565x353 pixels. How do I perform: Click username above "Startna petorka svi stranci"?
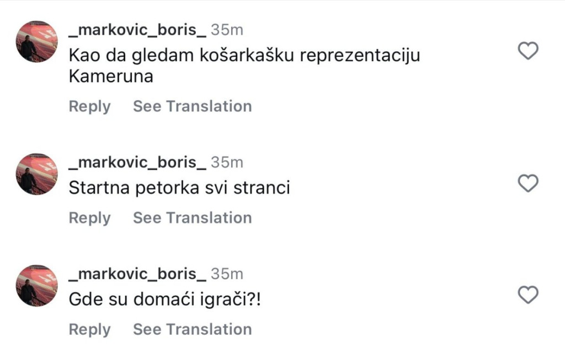click(x=137, y=162)
